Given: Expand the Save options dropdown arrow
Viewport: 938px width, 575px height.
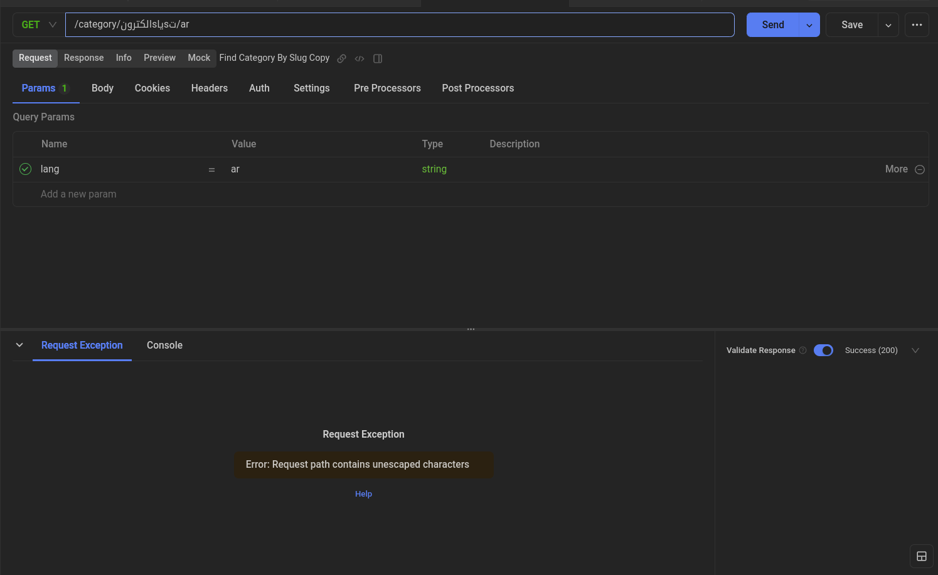Looking at the screenshot, I should coord(888,25).
